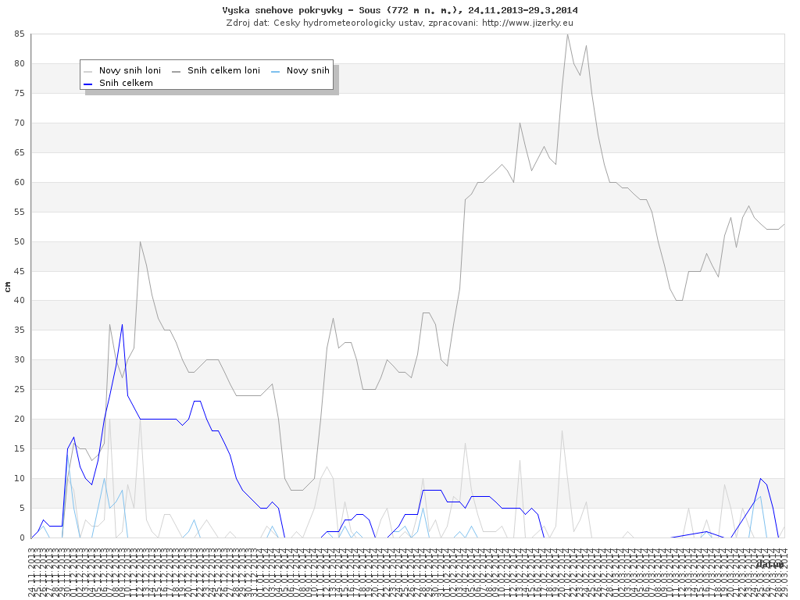Select the 'Snih celkem loni' legend label

tap(223, 71)
